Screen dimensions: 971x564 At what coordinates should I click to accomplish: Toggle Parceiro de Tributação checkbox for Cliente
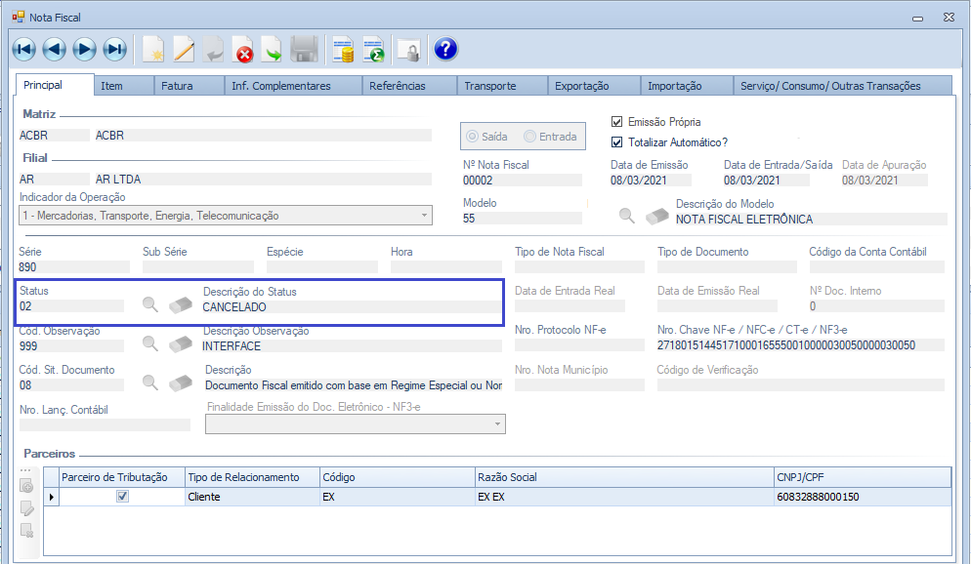[x=122, y=497]
